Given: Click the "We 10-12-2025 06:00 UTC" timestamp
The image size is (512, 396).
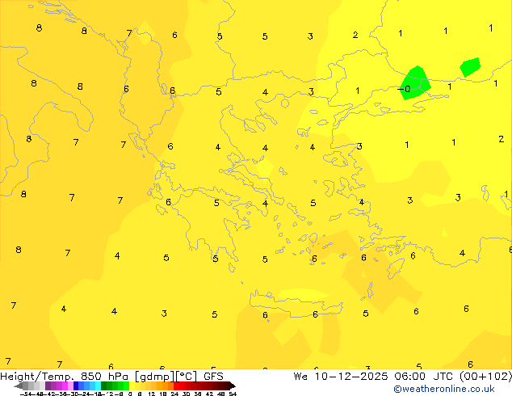Looking at the screenshot, I should (x=373, y=377).
